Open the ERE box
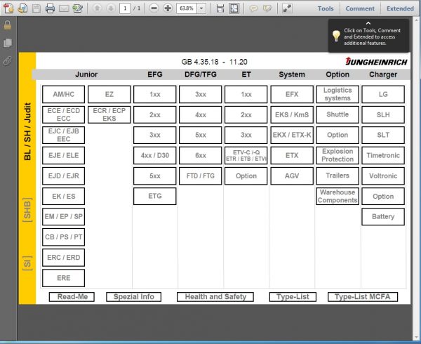This screenshot has height=344, width=421. click(x=63, y=278)
